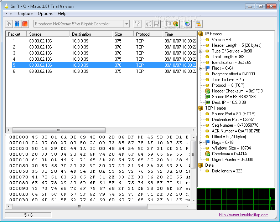The image size is (280, 222).
Task: Click the Source IP network card icon
Action: [x=207, y=97]
